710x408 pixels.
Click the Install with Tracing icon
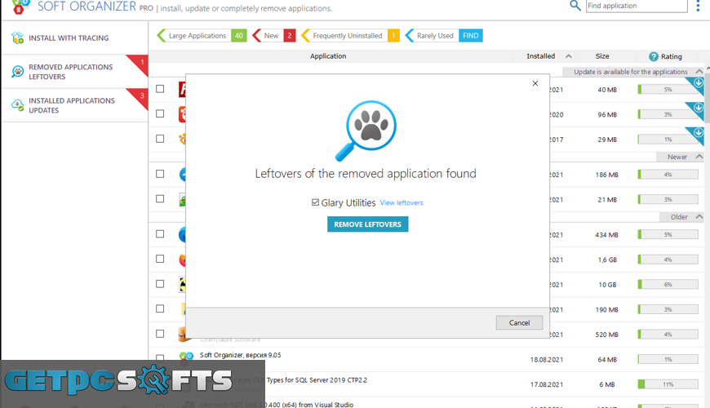pos(17,38)
